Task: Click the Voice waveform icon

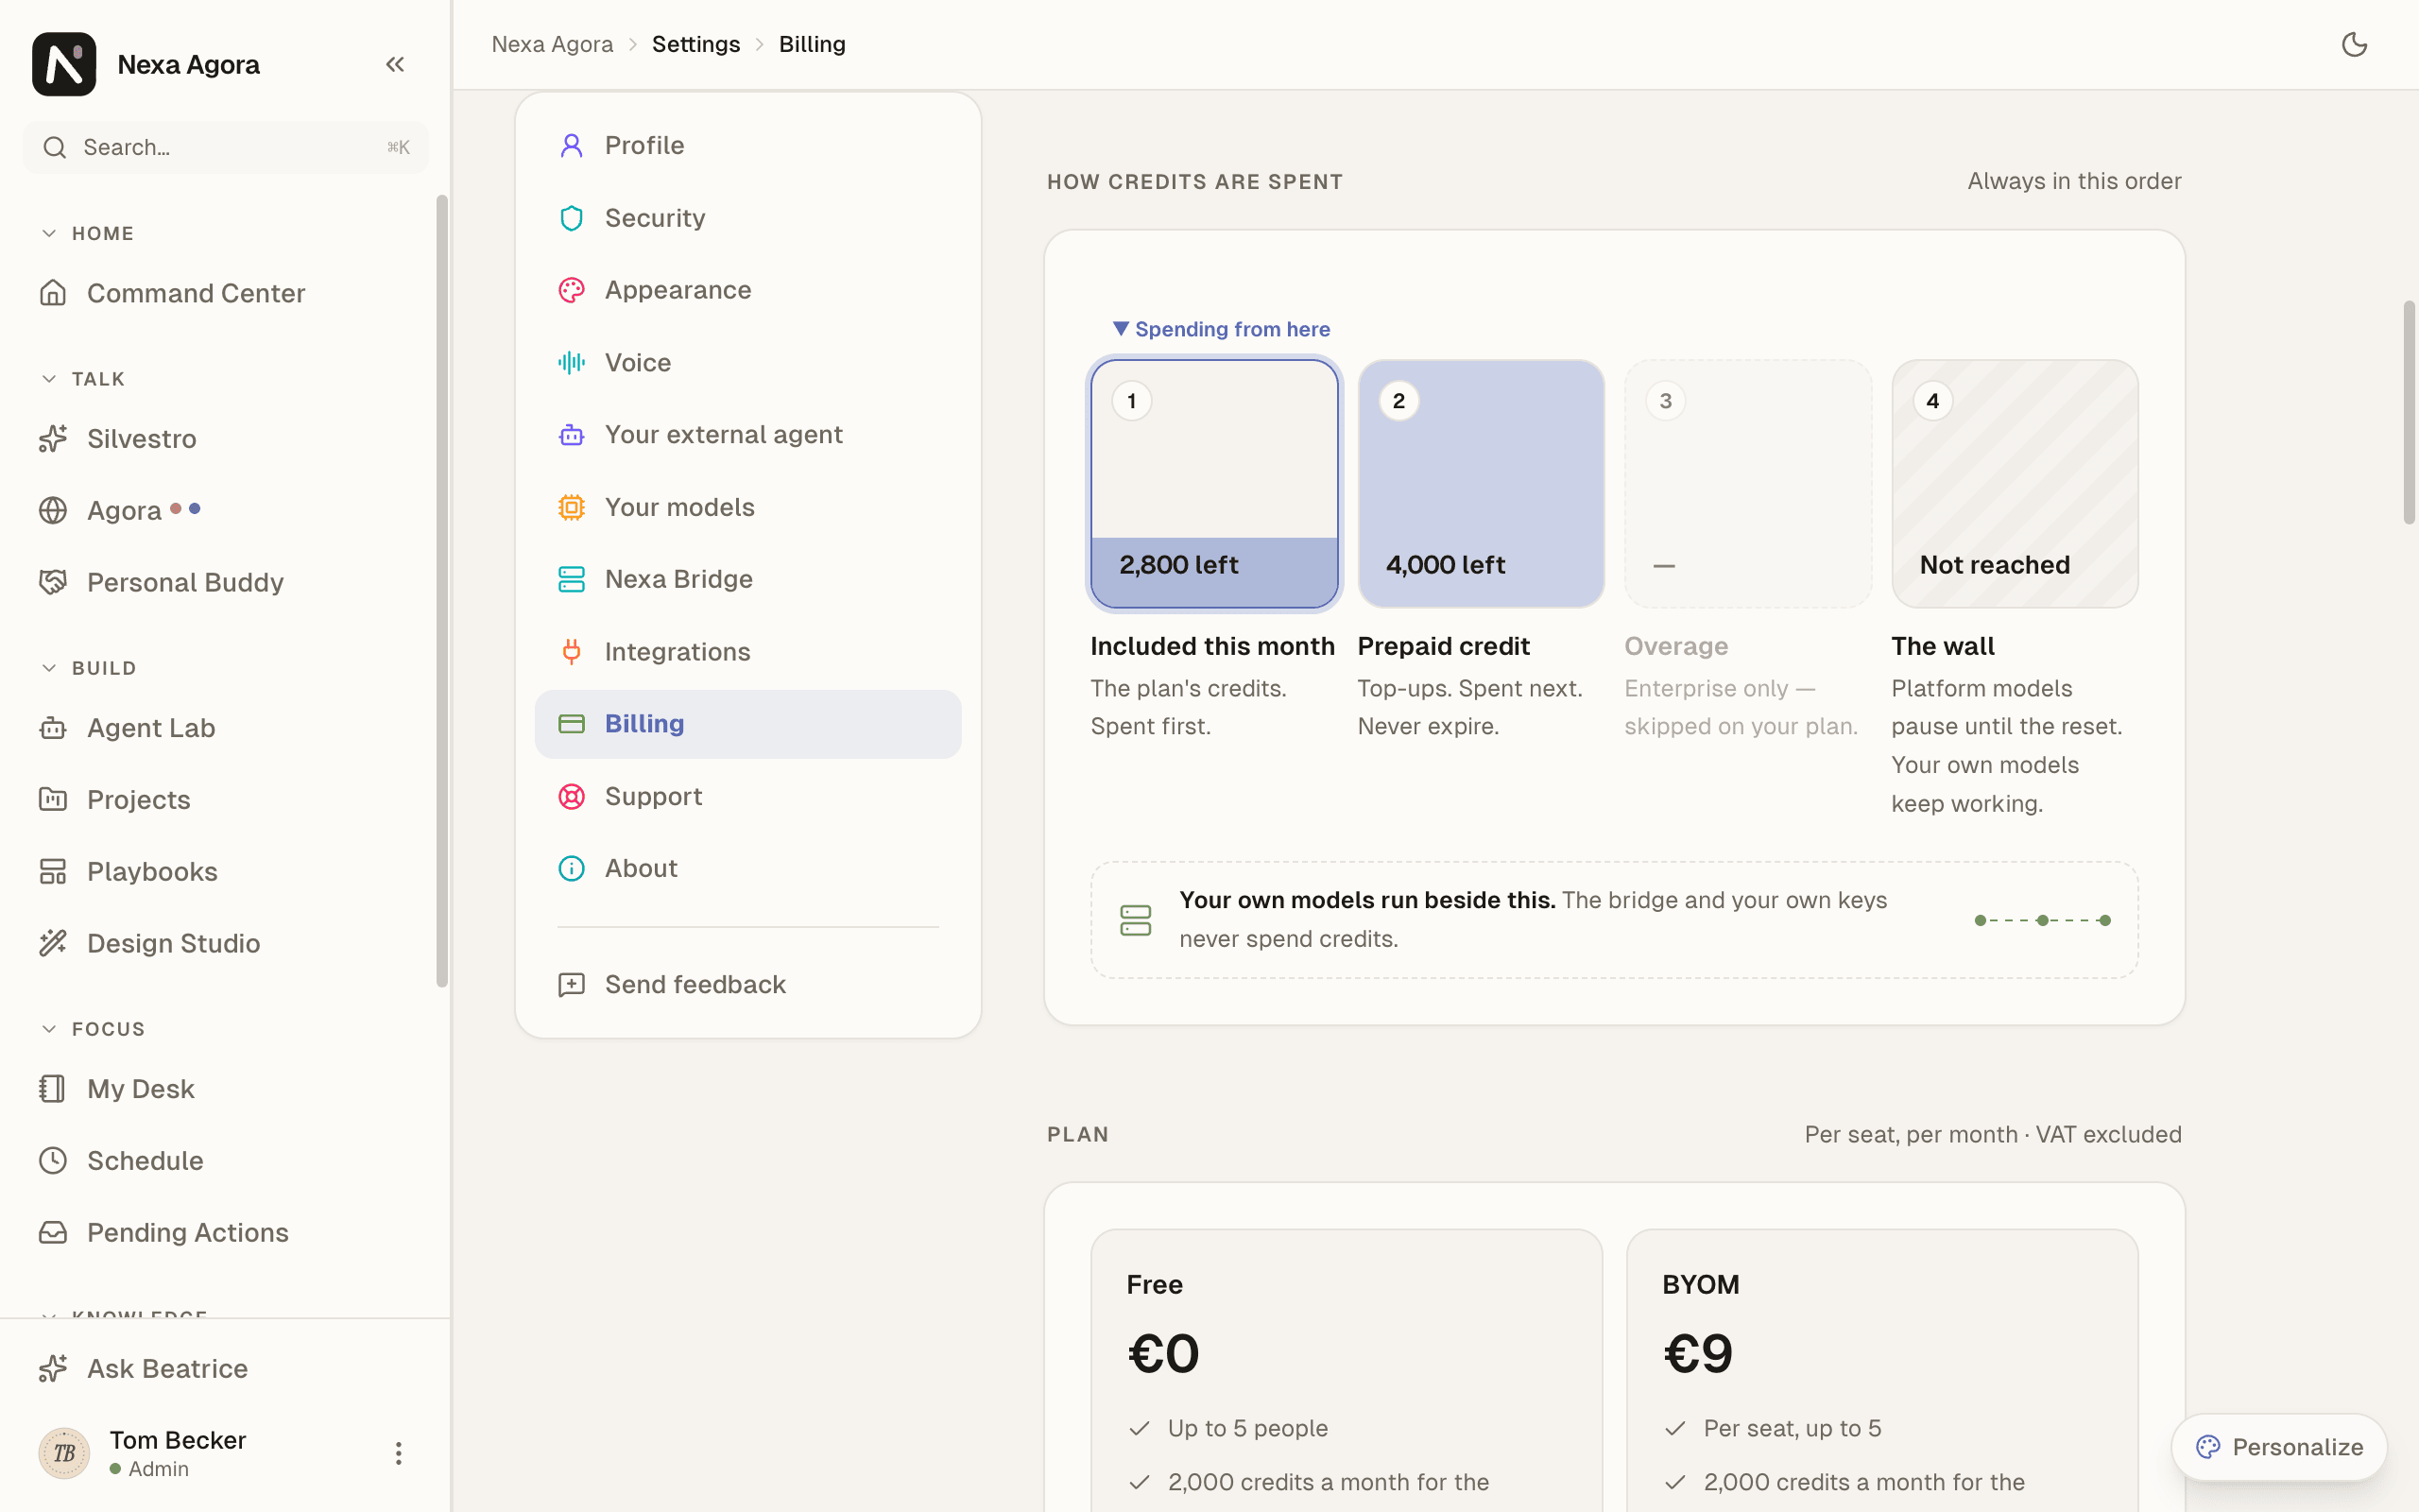Action: 571,362
